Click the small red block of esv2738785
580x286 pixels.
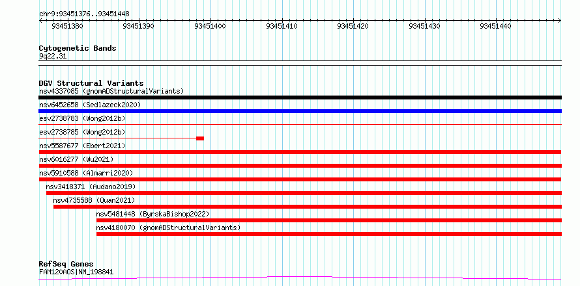(200, 138)
